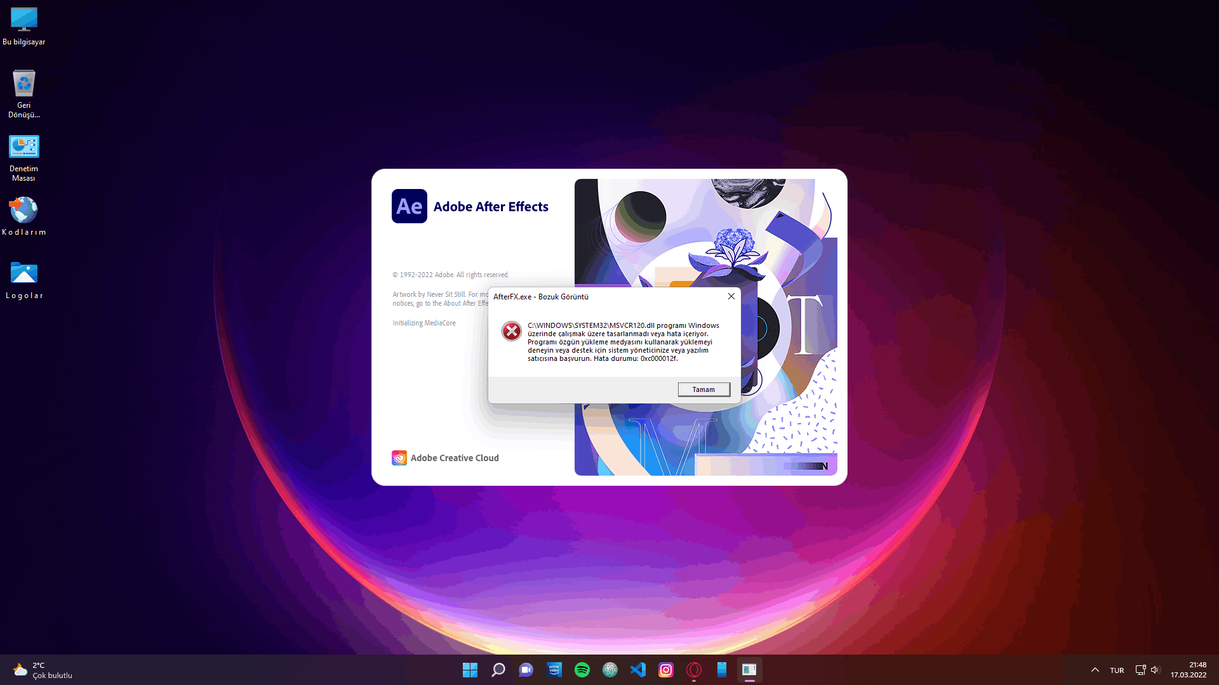Open Prime Video from the taskbar

click(x=554, y=670)
